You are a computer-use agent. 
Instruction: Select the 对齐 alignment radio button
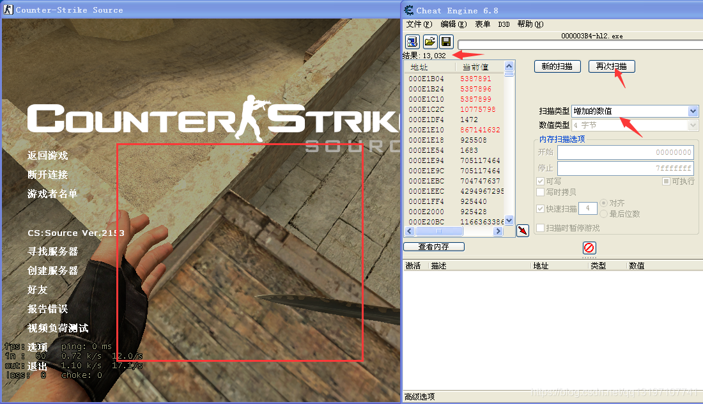pyautogui.click(x=603, y=203)
